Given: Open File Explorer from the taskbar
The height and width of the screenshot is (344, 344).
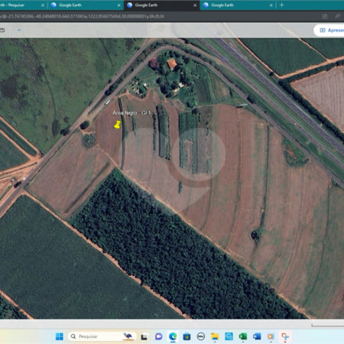Looking at the screenshot, I should coord(215,336).
